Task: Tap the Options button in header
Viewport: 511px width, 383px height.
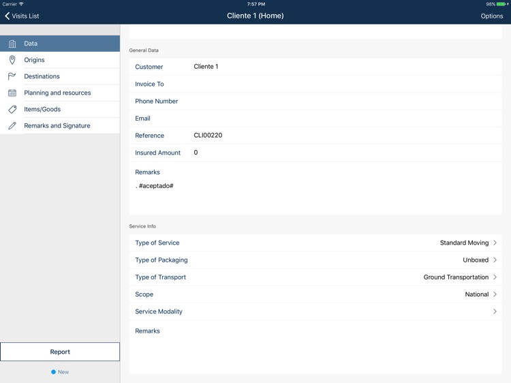Action: (491, 16)
